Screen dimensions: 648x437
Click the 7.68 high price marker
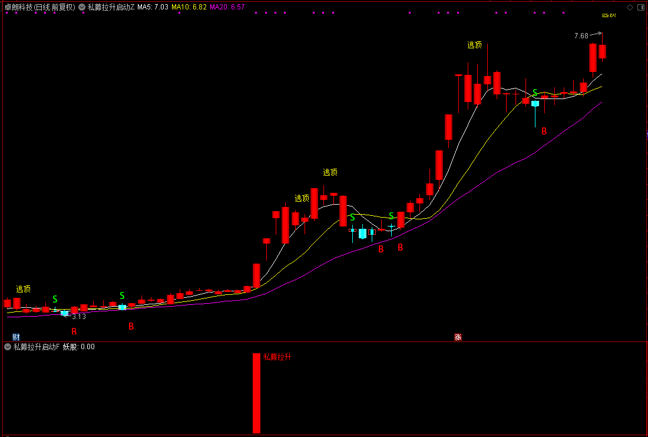581,36
